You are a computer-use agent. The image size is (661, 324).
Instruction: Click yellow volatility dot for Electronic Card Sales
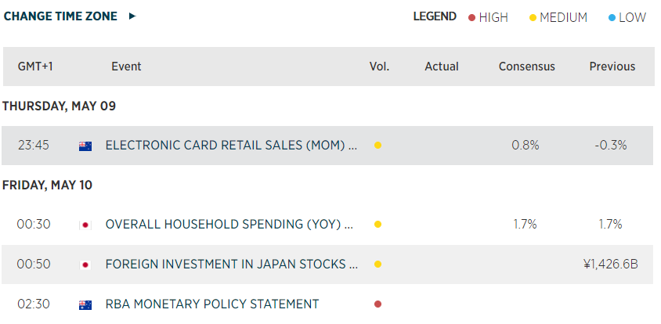(x=377, y=146)
